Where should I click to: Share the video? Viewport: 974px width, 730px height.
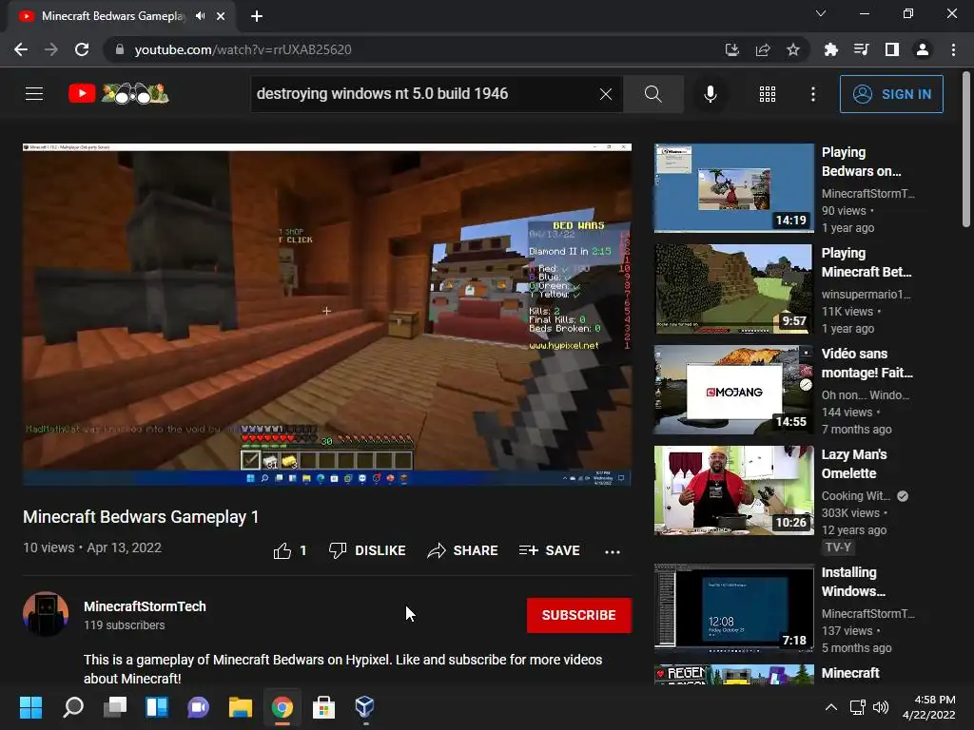coord(463,550)
